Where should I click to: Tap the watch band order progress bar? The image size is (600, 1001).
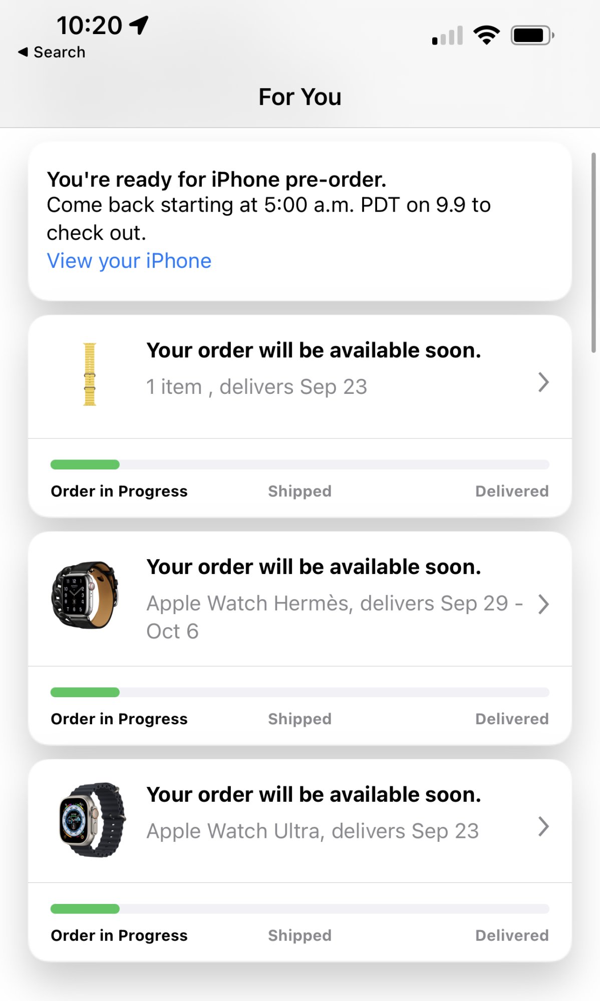[x=299, y=465]
